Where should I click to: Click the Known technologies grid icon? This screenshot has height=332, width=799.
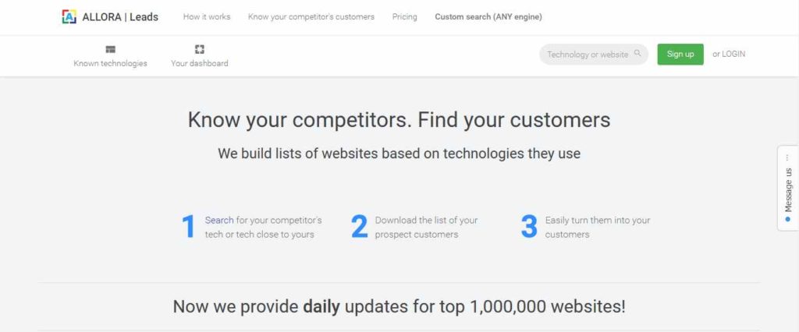click(x=111, y=49)
